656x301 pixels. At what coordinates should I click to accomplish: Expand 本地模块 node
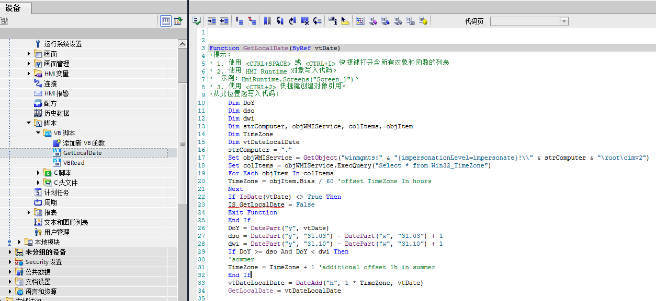19,242
